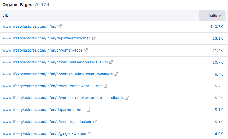
Task: Click the 13.1K traffic value
Action: [217, 38]
